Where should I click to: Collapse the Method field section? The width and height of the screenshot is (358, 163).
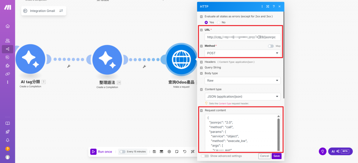[x=201, y=46]
